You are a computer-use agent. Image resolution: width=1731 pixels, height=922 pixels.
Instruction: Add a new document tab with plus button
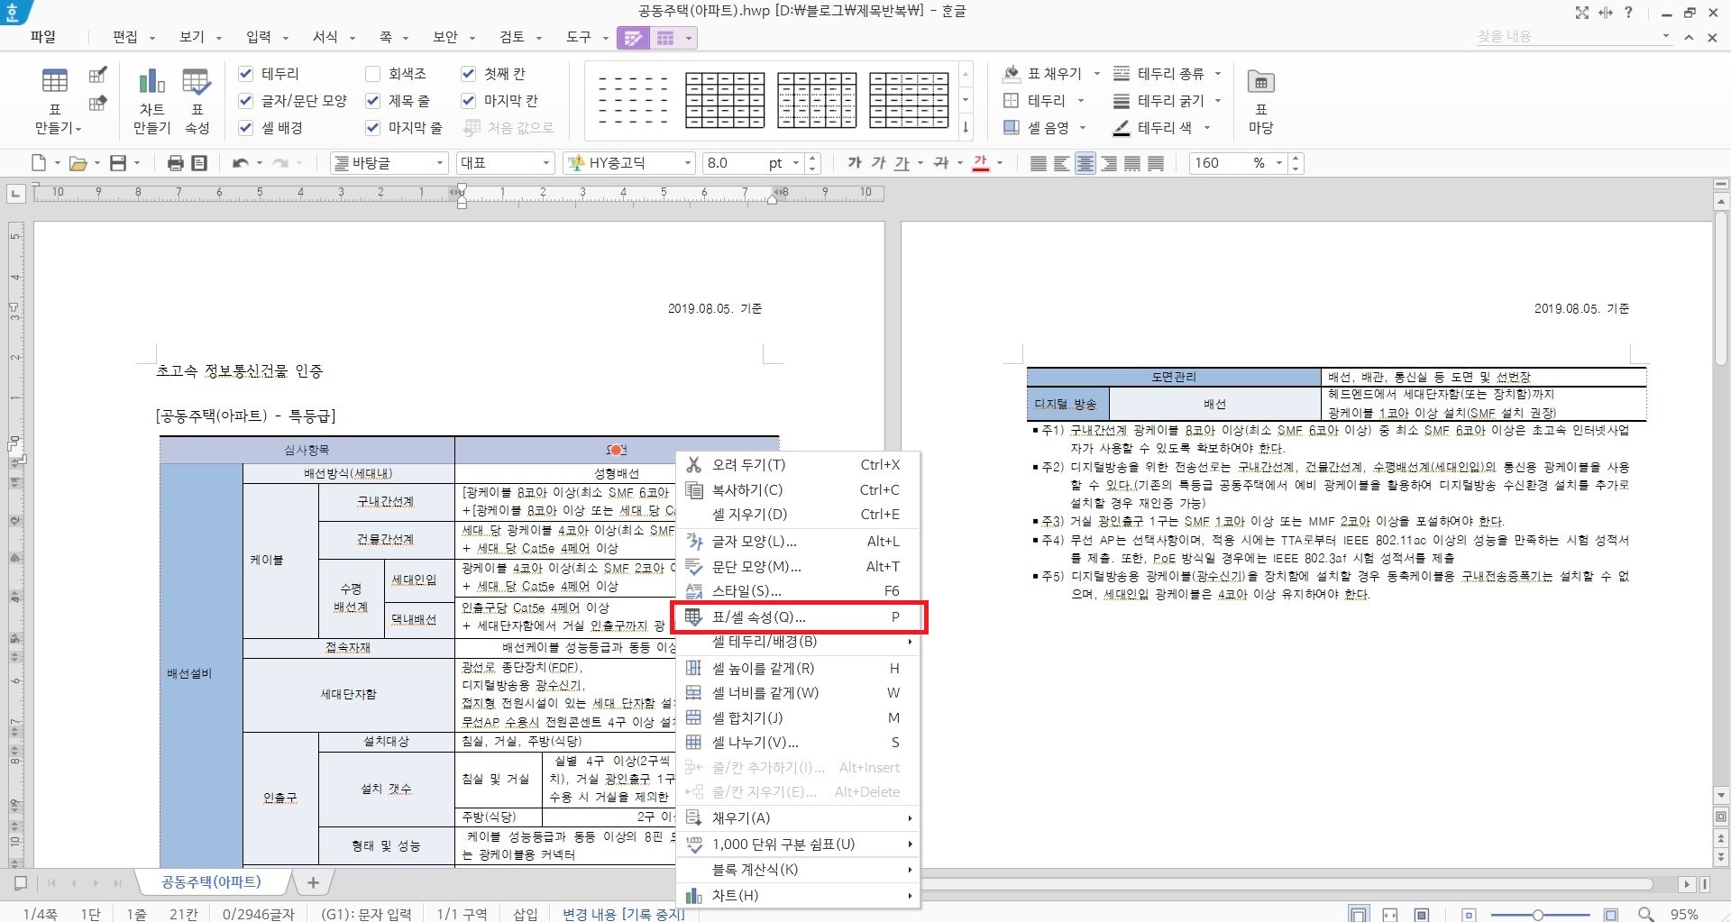click(x=313, y=882)
